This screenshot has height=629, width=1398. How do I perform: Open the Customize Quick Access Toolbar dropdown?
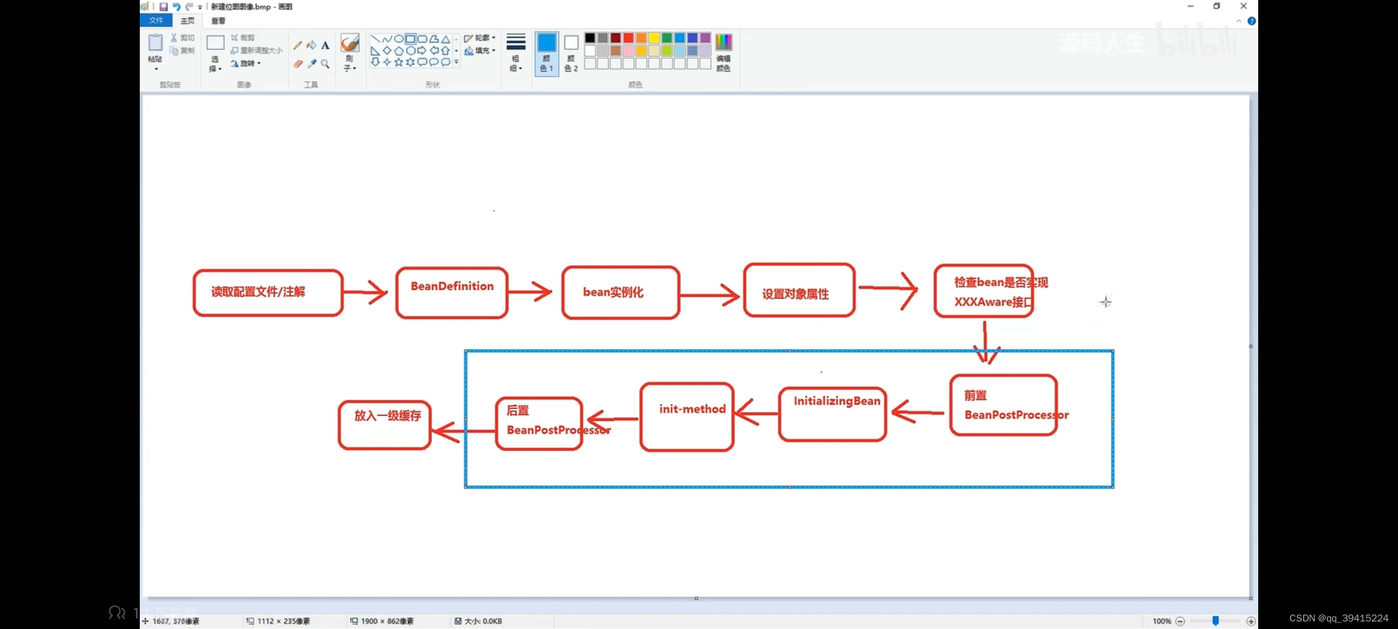[200, 7]
